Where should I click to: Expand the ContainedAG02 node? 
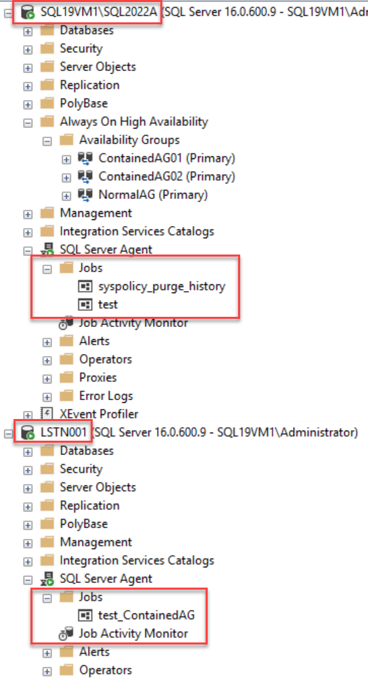pos(66,177)
